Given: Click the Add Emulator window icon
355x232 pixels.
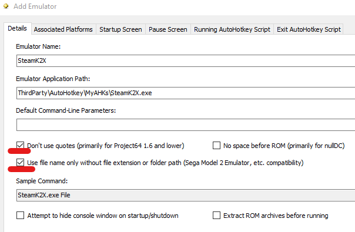Looking at the screenshot, I should 6,6.
